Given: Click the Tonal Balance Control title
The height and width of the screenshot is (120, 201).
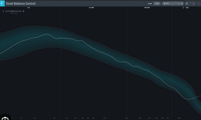Looking at the screenshot, I should tap(21, 4).
